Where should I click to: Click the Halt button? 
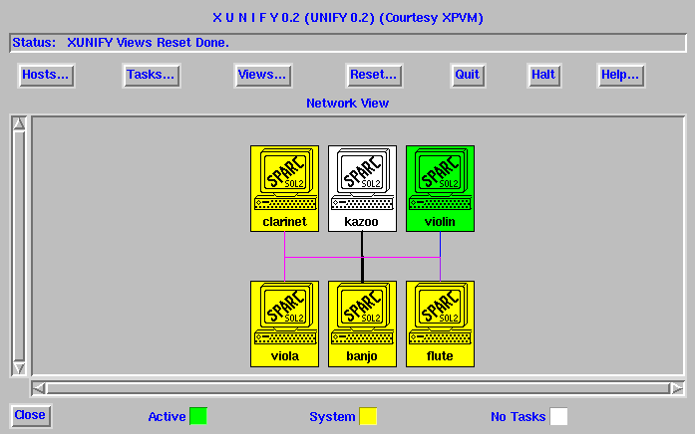pos(543,76)
